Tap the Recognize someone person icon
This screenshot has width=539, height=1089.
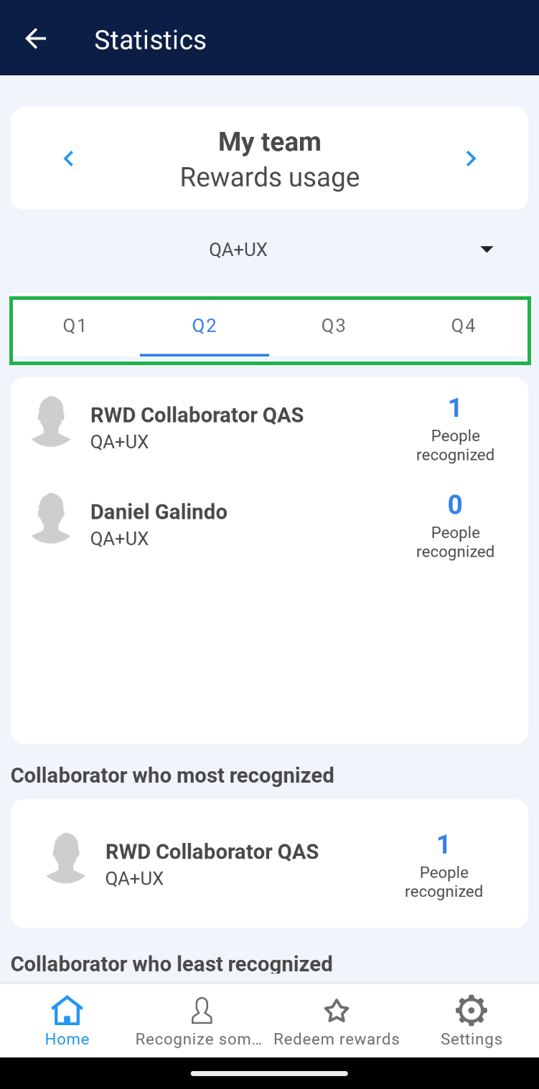coord(202,1011)
